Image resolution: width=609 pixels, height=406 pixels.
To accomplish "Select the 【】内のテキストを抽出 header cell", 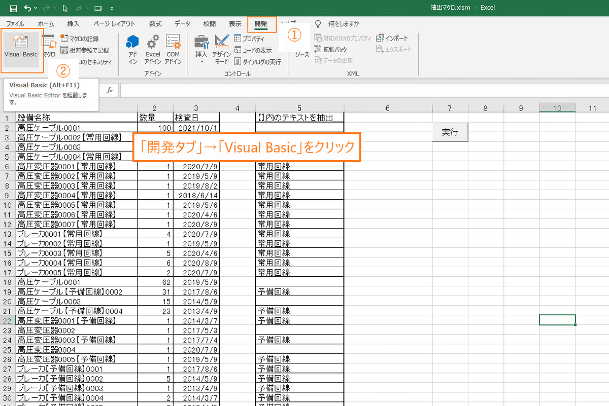I will (300, 118).
